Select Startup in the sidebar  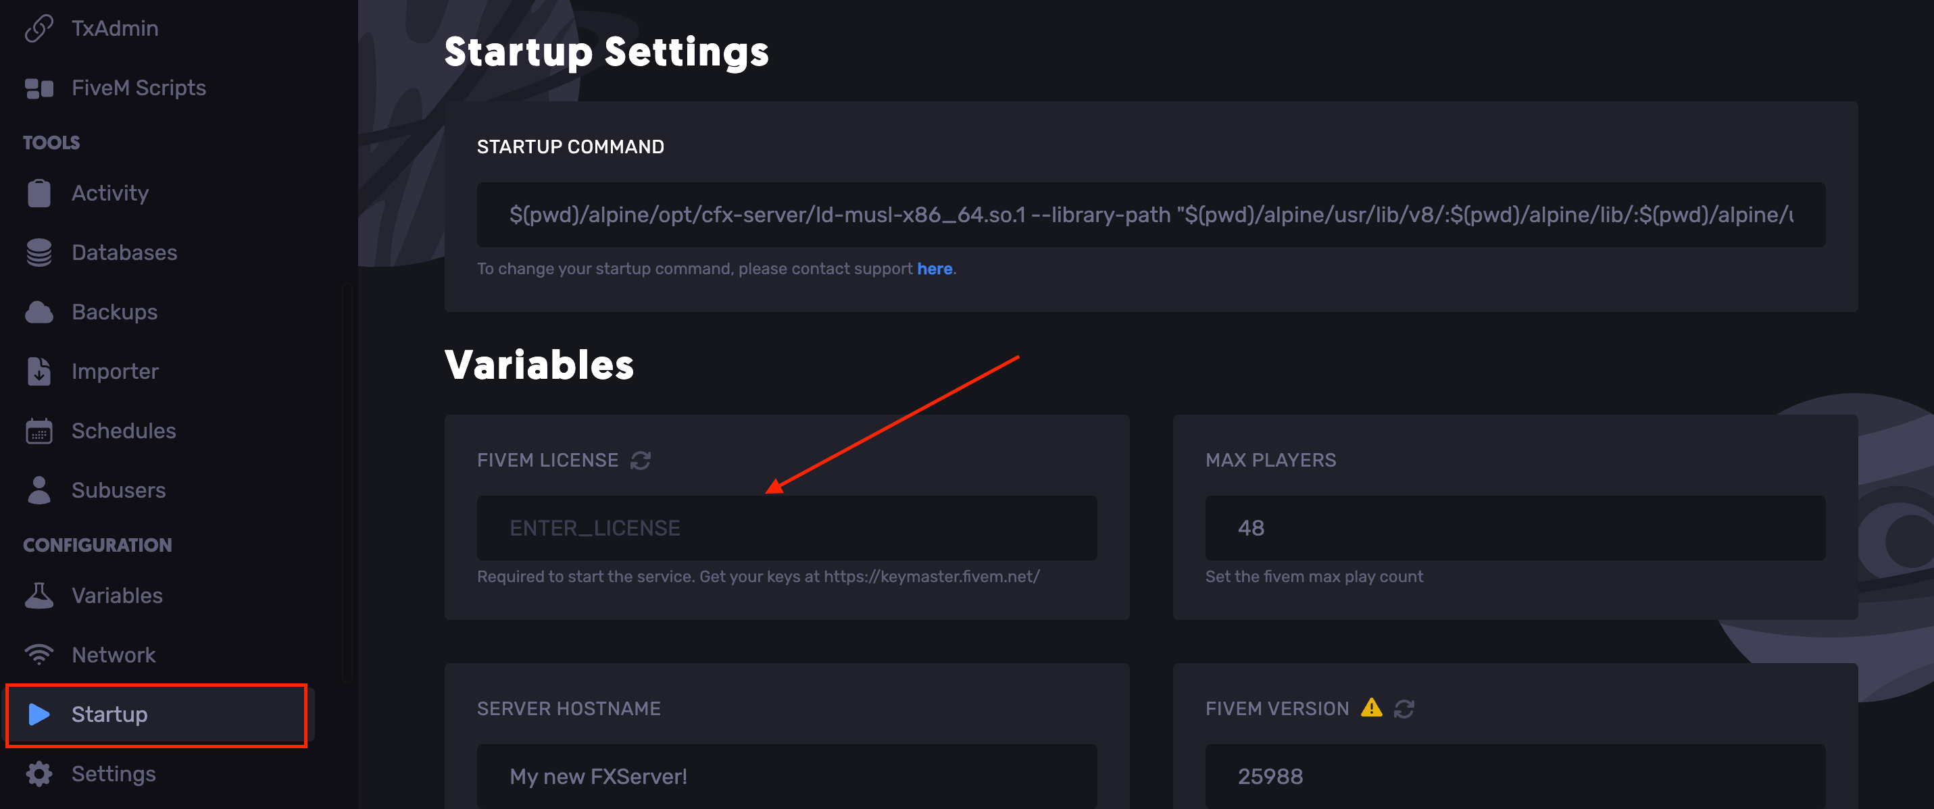point(109,714)
